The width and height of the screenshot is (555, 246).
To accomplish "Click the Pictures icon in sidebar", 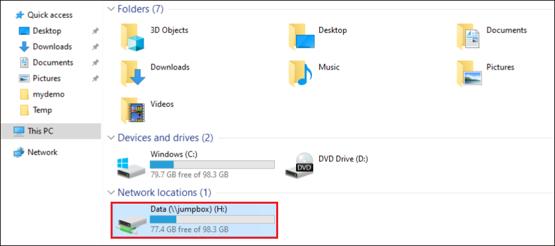I will (24, 79).
